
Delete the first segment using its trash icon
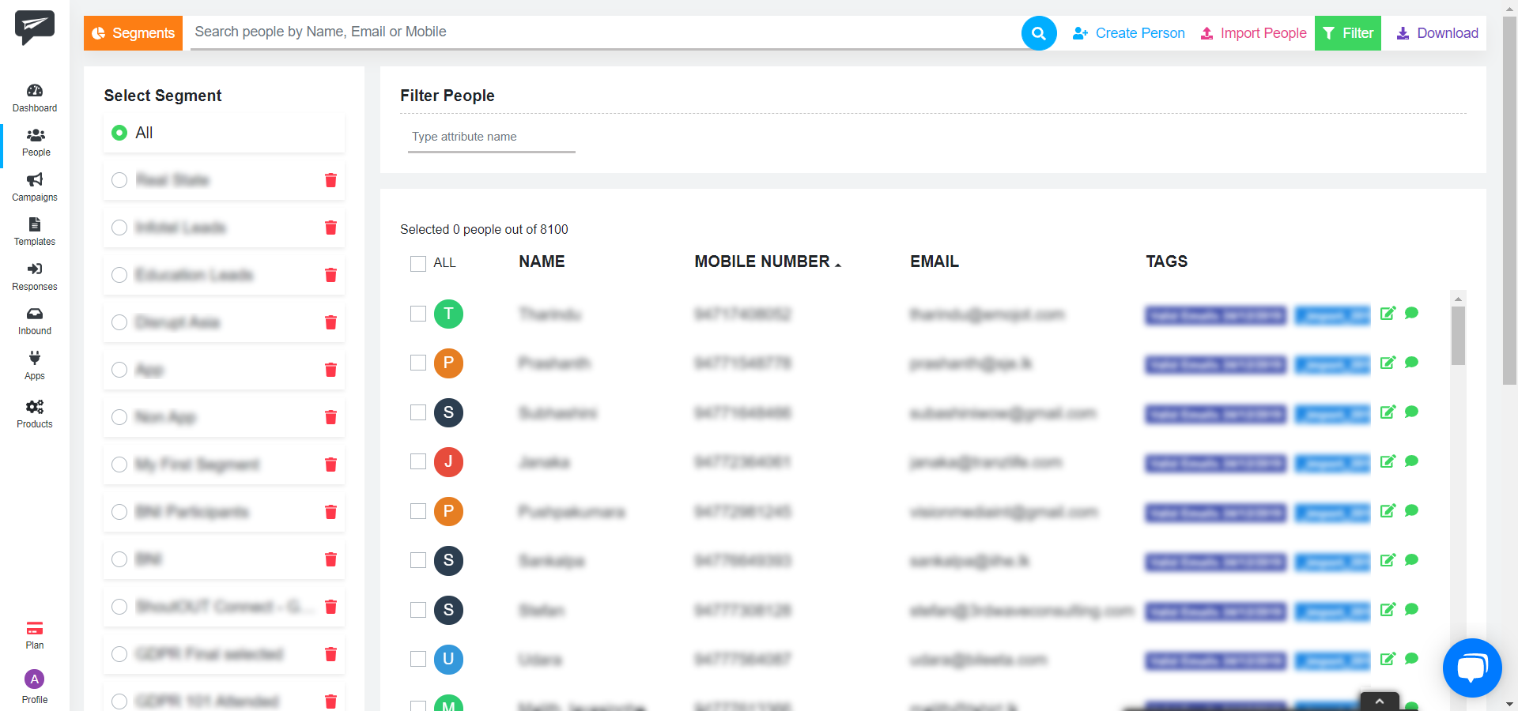click(330, 180)
